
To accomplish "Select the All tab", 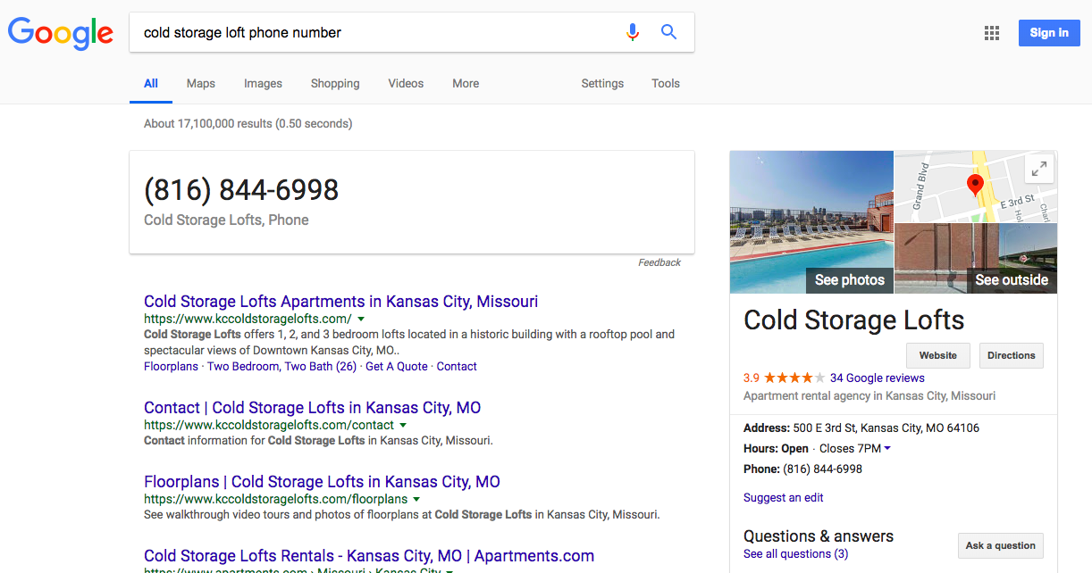I will pos(151,83).
